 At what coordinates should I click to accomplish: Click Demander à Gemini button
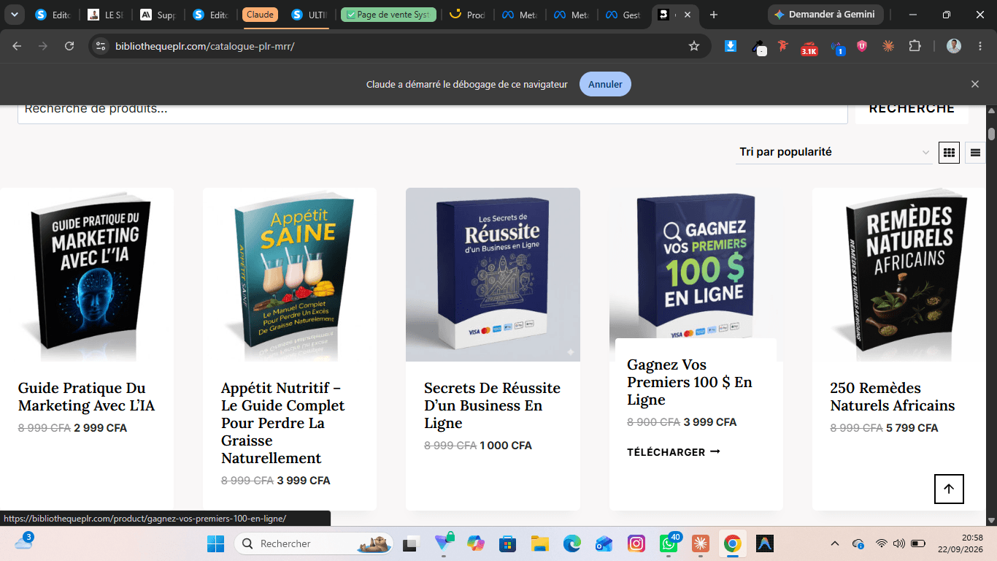coord(825,15)
